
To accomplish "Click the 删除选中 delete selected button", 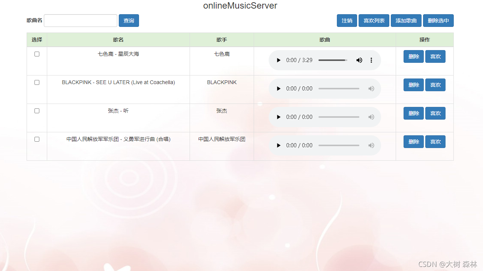I will (x=438, y=21).
